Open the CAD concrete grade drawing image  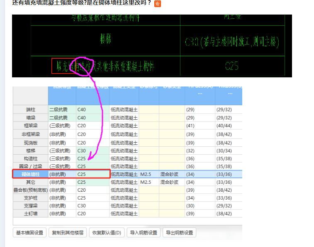click(x=152, y=46)
